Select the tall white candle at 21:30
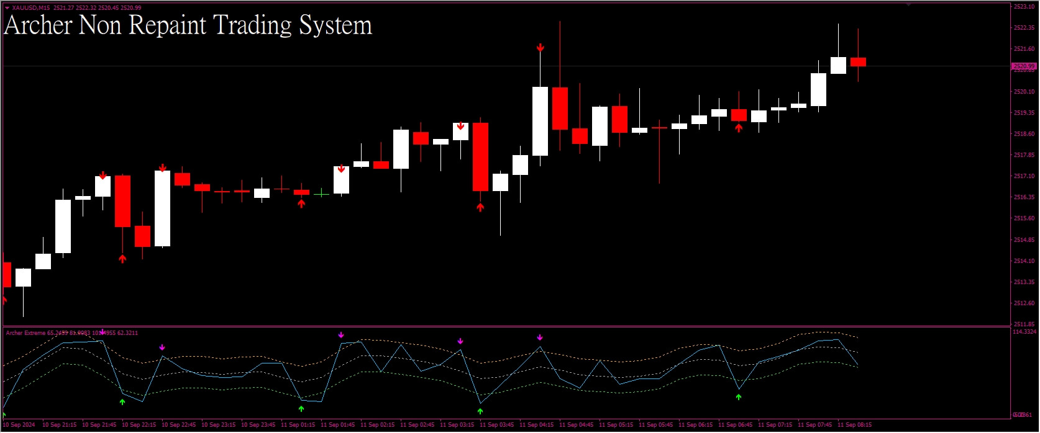The image size is (1040, 433). [x=63, y=226]
